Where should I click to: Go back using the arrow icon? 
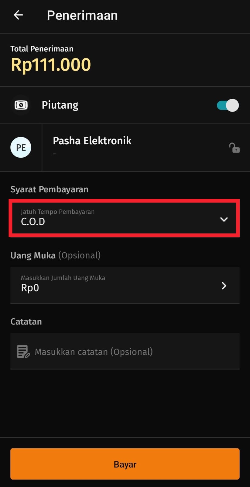click(x=18, y=15)
